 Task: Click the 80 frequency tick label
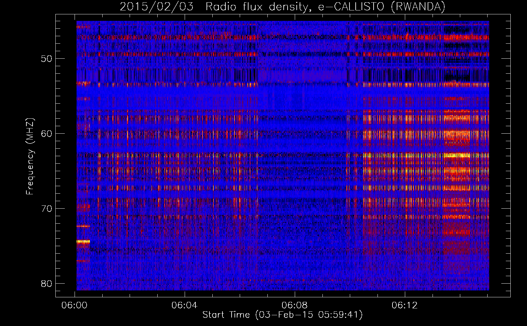tap(47, 283)
